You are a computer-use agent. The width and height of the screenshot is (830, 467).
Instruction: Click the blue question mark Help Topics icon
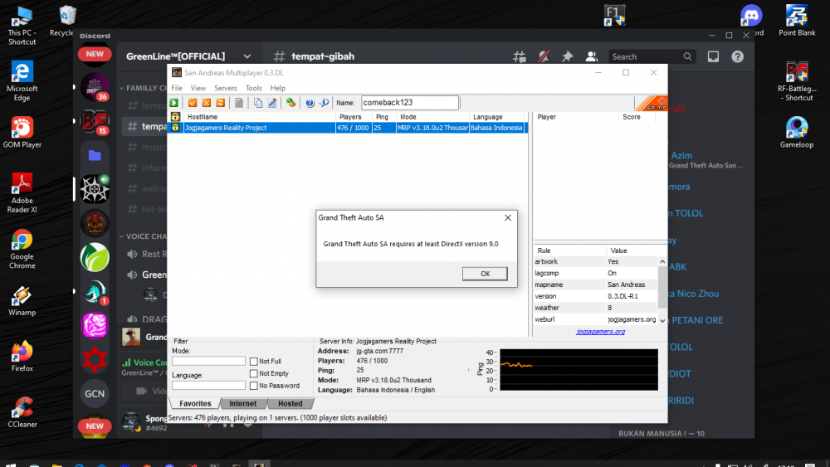coord(310,103)
